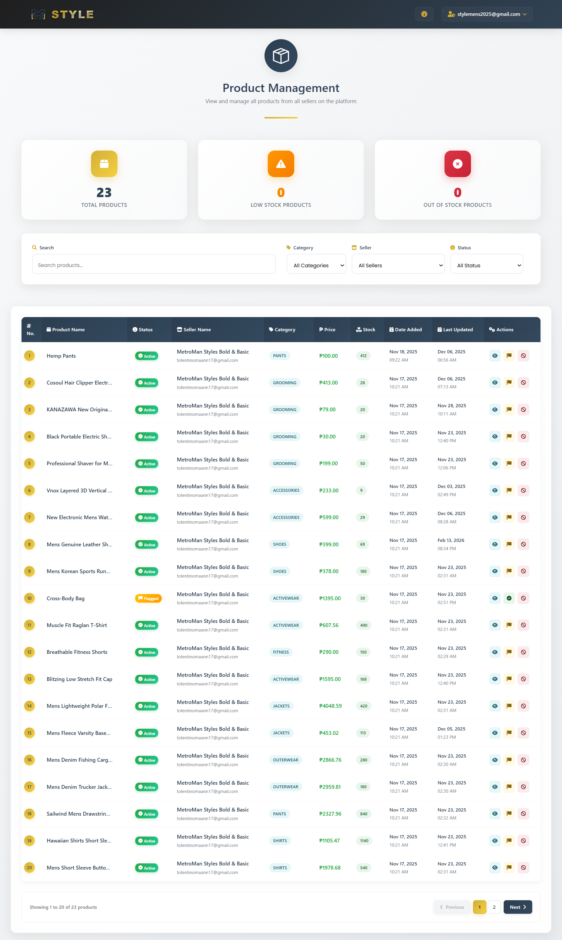The height and width of the screenshot is (940, 562).
Task: Open the dashboard gauge icon in navbar
Action: (x=424, y=14)
